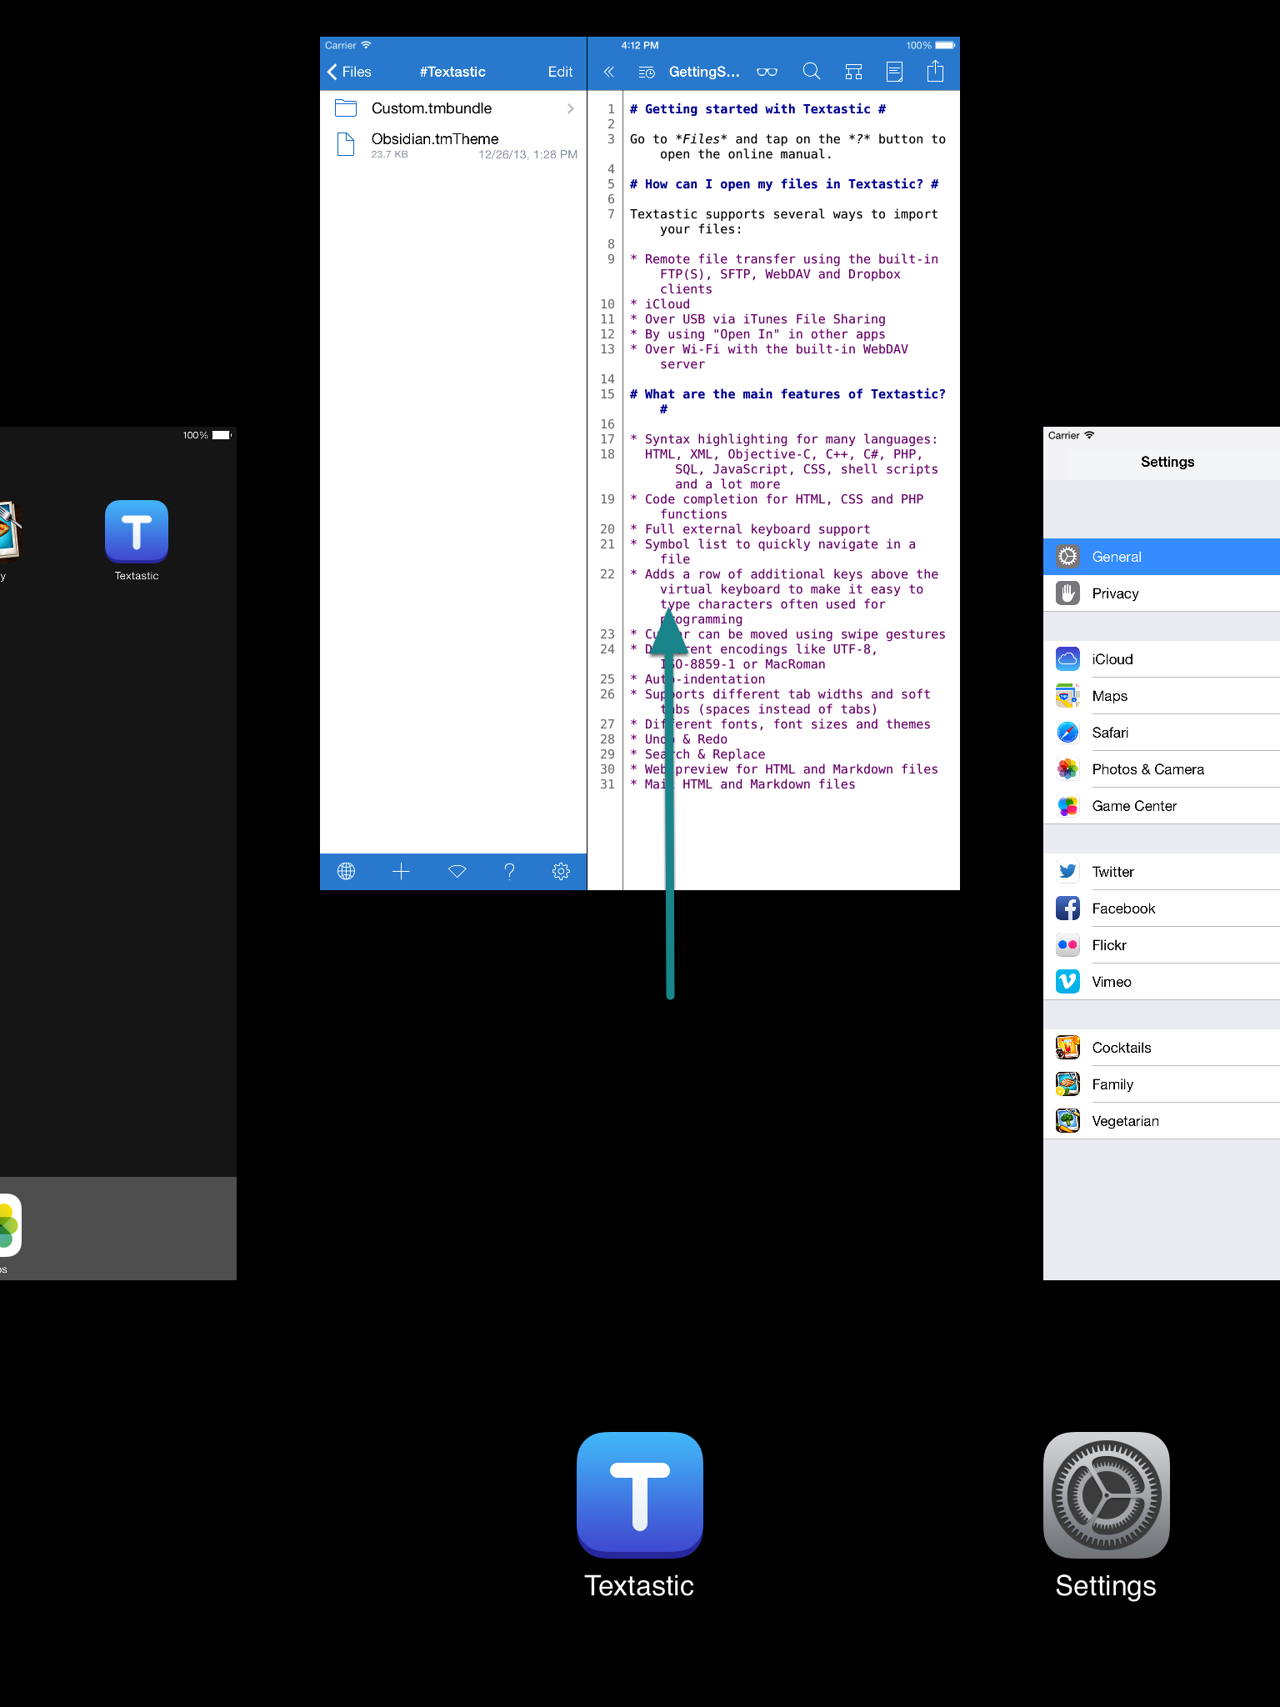Viewport: 1280px width, 1707px height.
Task: Tap the Cocktails app icon in Settings
Action: click(1067, 1048)
